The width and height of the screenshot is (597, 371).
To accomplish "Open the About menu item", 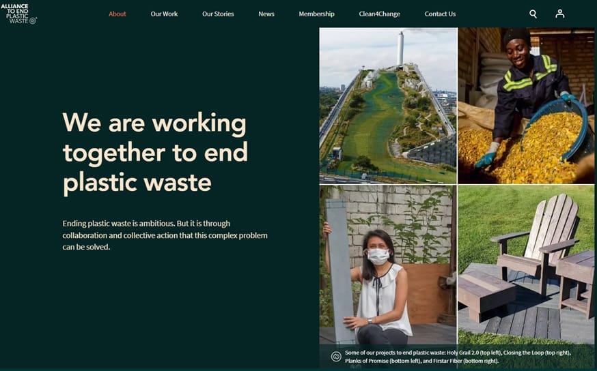I will (117, 14).
